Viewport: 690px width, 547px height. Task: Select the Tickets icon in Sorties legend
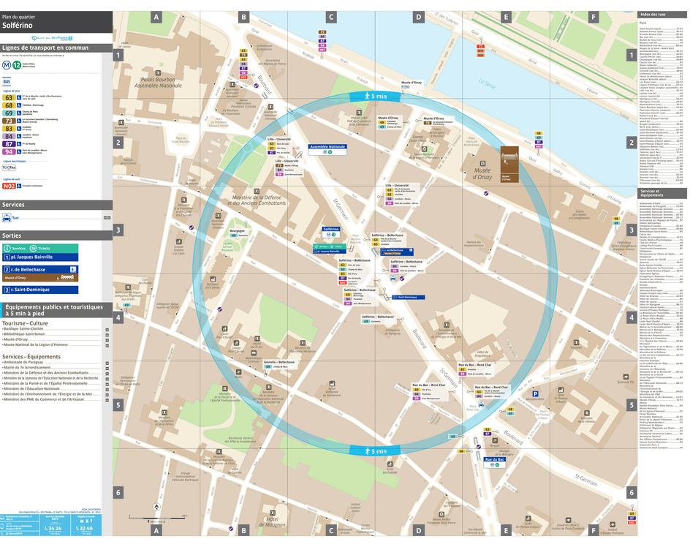[34, 247]
